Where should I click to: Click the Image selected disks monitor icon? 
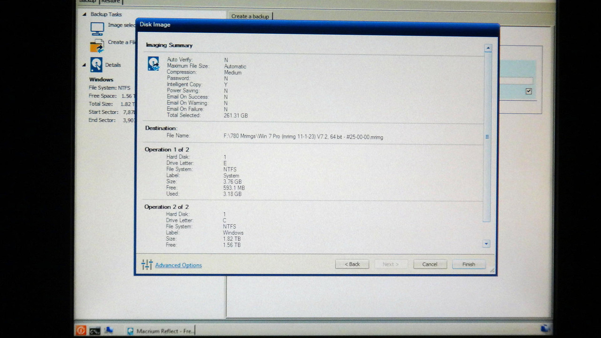(x=97, y=28)
